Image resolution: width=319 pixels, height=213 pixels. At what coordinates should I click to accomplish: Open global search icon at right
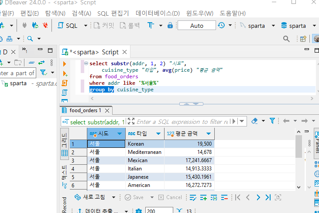[x=286, y=39]
